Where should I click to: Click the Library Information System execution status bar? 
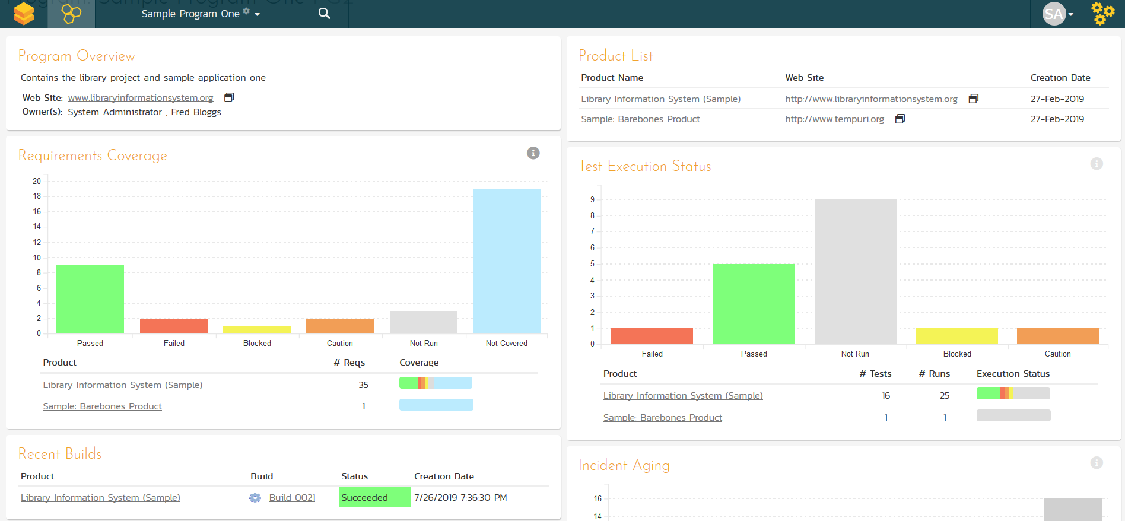1013,393
